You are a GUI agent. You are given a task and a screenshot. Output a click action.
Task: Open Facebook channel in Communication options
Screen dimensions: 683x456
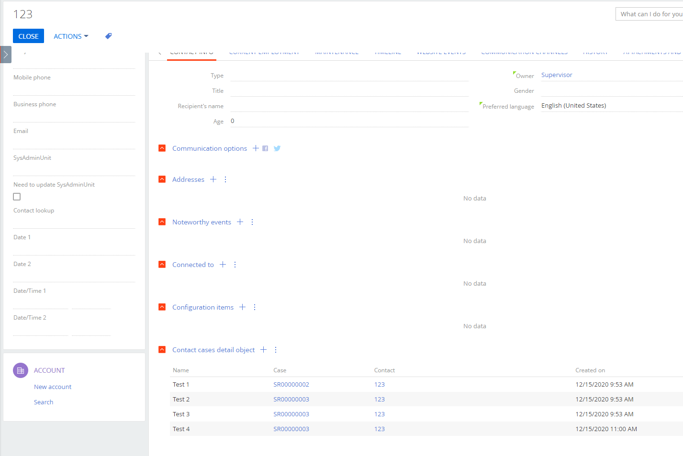pos(265,148)
